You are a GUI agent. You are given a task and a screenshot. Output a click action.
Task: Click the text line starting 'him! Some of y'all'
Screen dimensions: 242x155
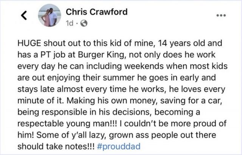click(117, 135)
